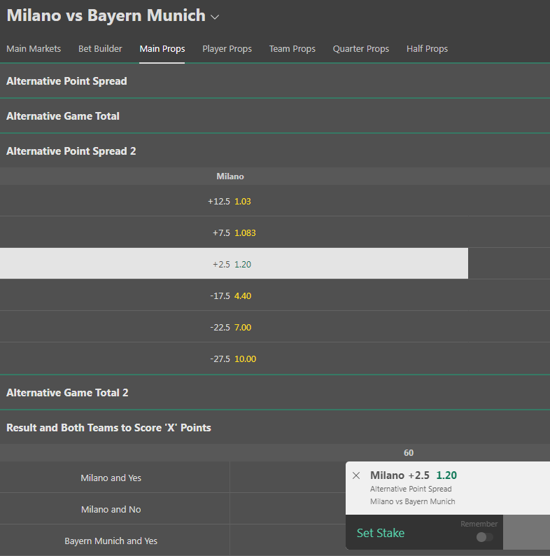Screen dimensions: 550x556
Task: Expand Alternative Game Total 2 section
Action: tap(275, 393)
